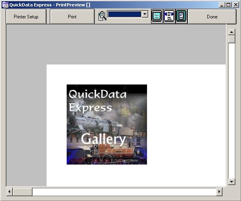Image resolution: width=241 pixels, height=201 pixels.
Task: Minimize the PrintPreview window
Action: (x=221, y=5)
